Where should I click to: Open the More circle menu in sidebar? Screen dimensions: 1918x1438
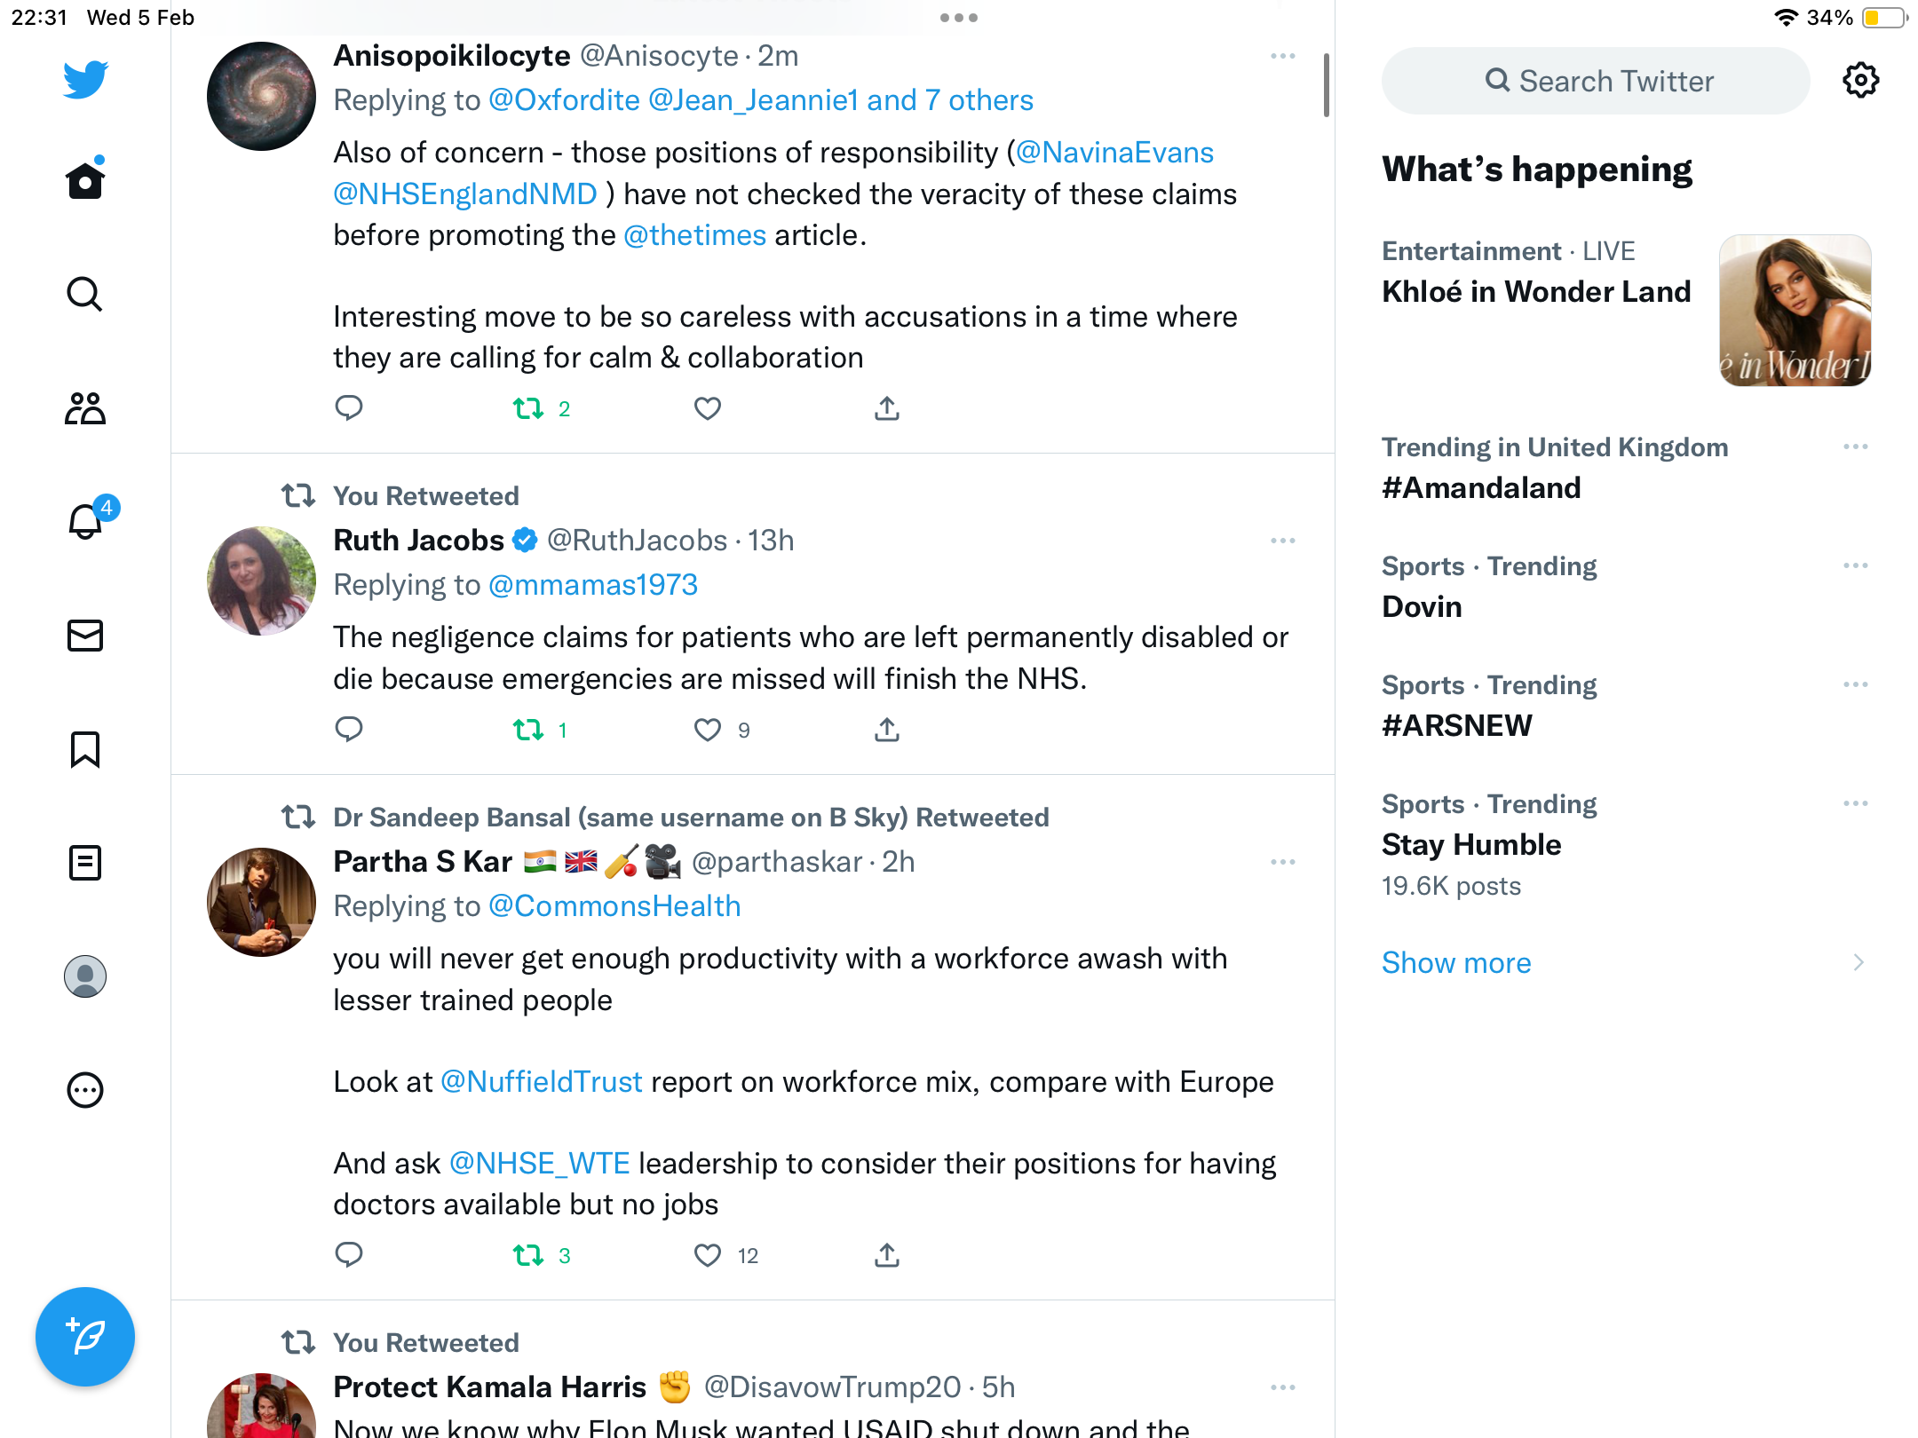[85, 1090]
